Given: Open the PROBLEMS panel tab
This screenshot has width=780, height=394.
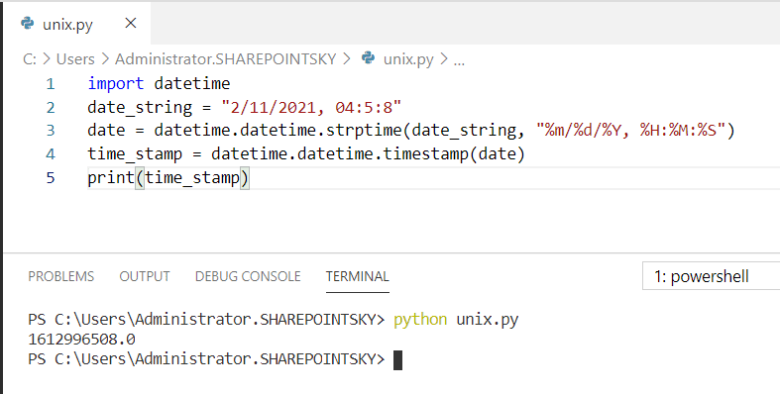Looking at the screenshot, I should [x=60, y=276].
